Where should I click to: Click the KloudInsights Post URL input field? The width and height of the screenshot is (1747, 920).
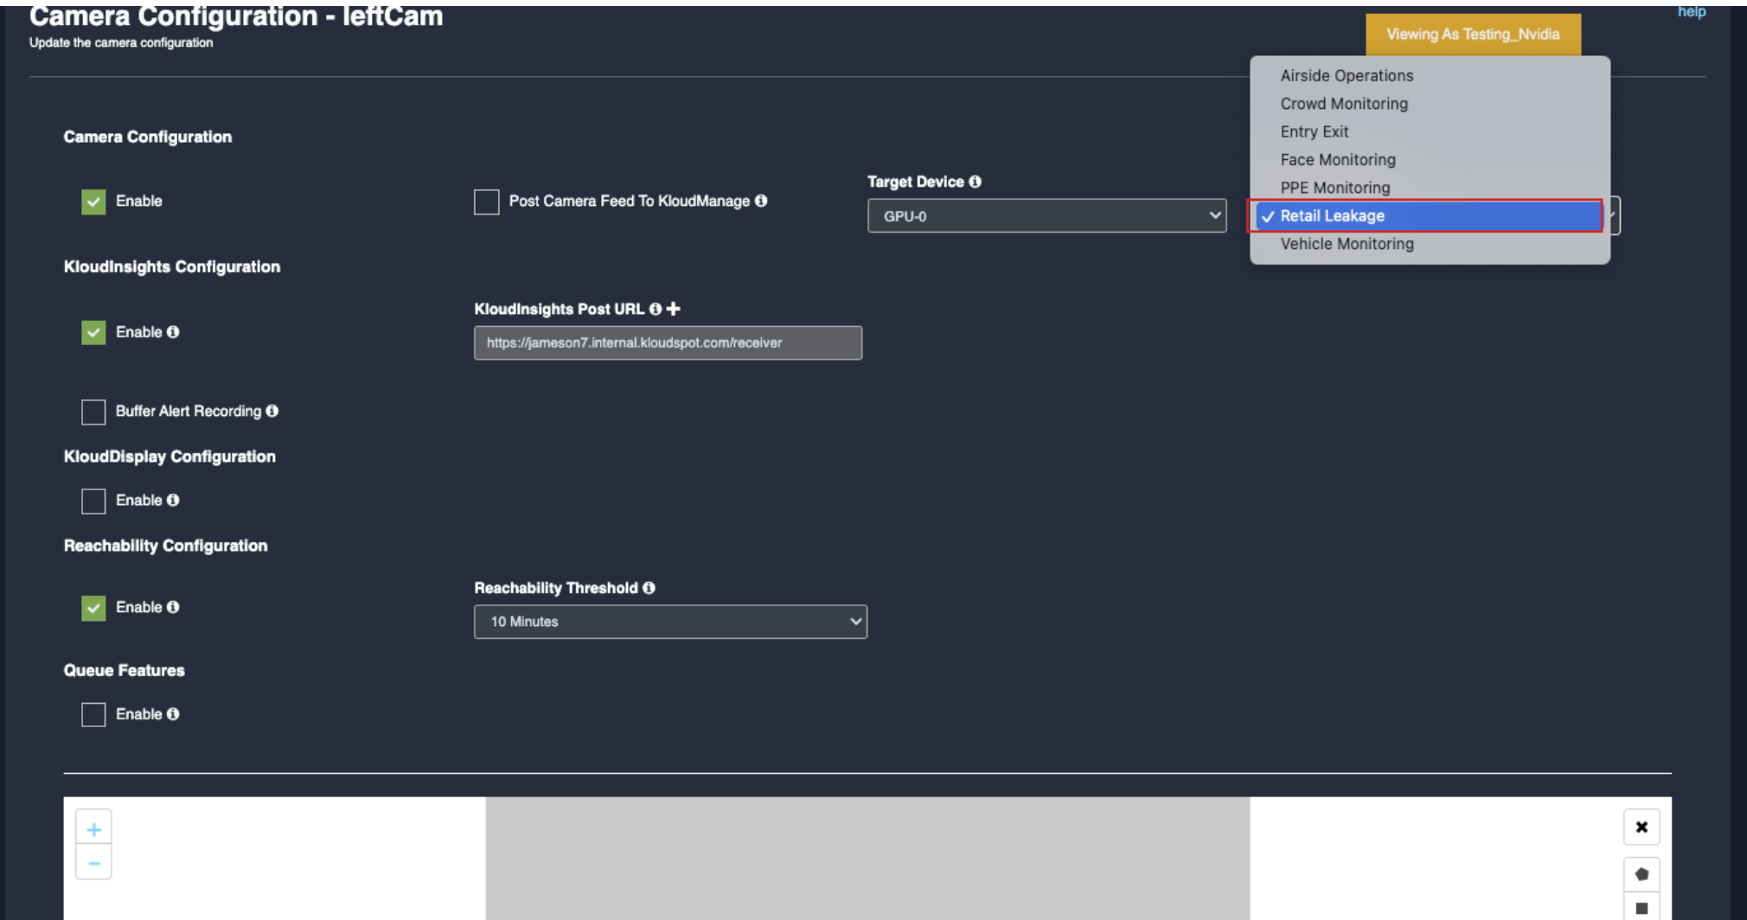point(668,342)
